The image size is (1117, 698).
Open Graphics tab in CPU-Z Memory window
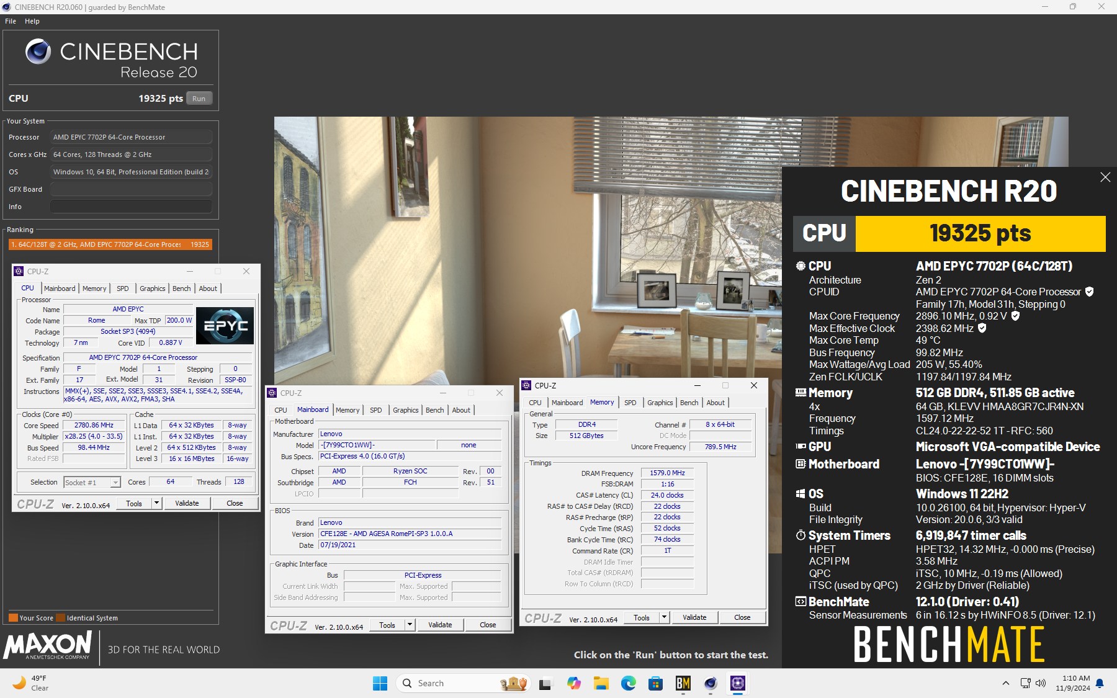[x=660, y=403]
